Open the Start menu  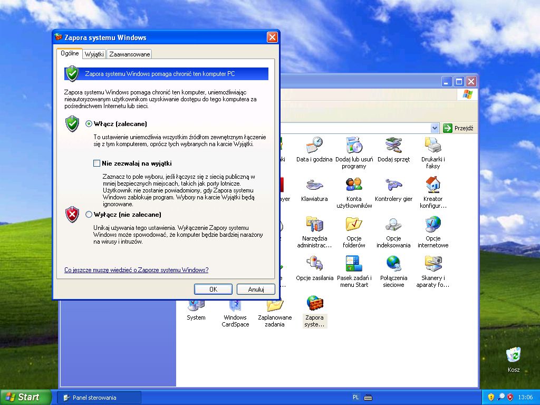(25, 397)
